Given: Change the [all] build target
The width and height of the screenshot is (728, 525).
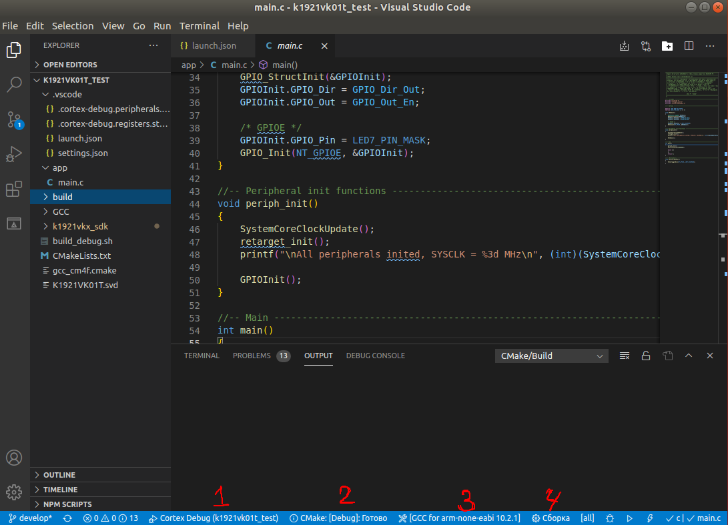Looking at the screenshot, I should 587,518.
